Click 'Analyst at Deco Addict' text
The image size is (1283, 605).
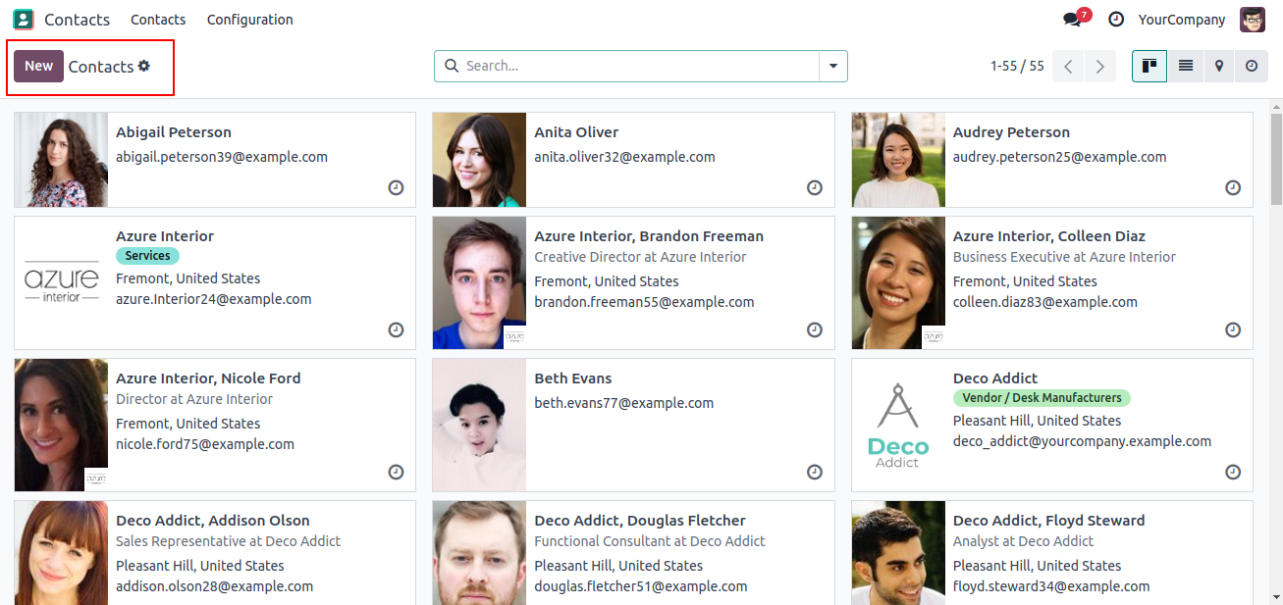point(1023,541)
